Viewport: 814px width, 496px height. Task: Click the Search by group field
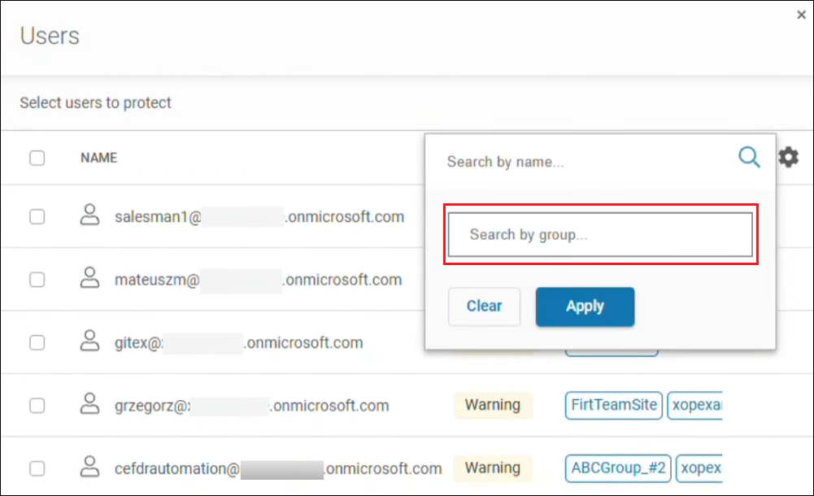(x=600, y=234)
